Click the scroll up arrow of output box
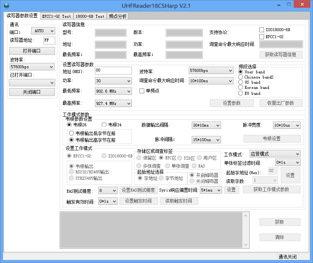Viewport: 313px width, 263px height. coord(246,216)
